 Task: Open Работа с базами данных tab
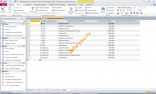coord(57,5)
